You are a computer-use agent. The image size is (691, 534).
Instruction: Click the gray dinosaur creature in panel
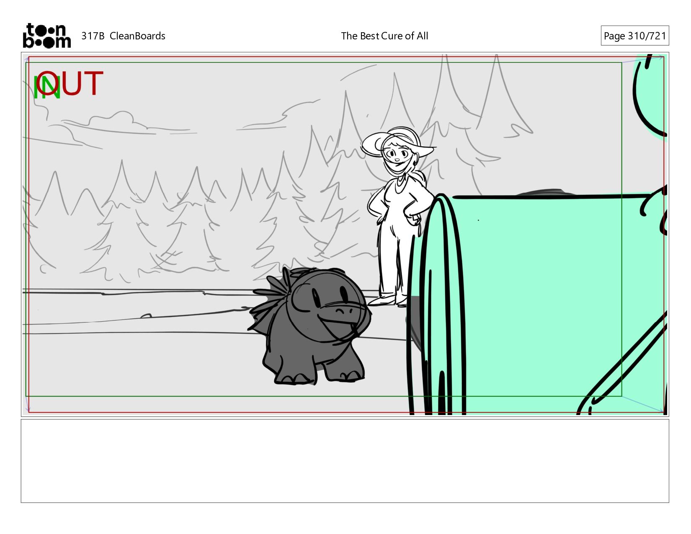click(x=310, y=325)
